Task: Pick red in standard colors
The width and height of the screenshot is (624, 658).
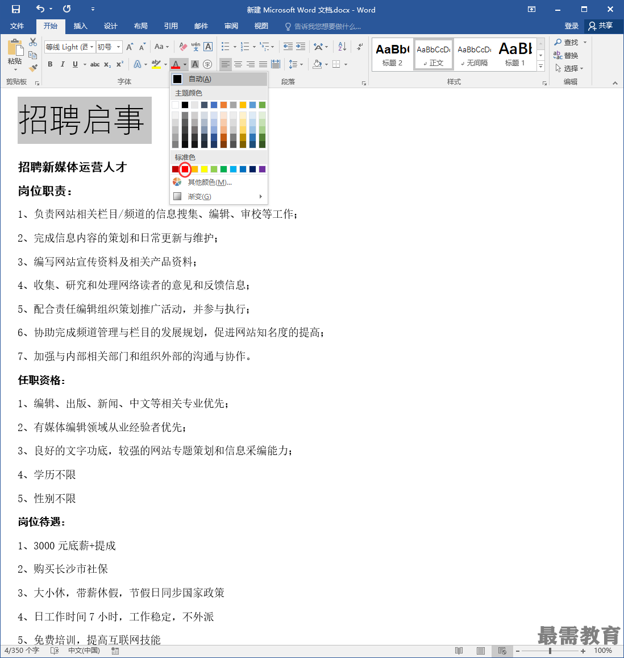Action: point(185,169)
